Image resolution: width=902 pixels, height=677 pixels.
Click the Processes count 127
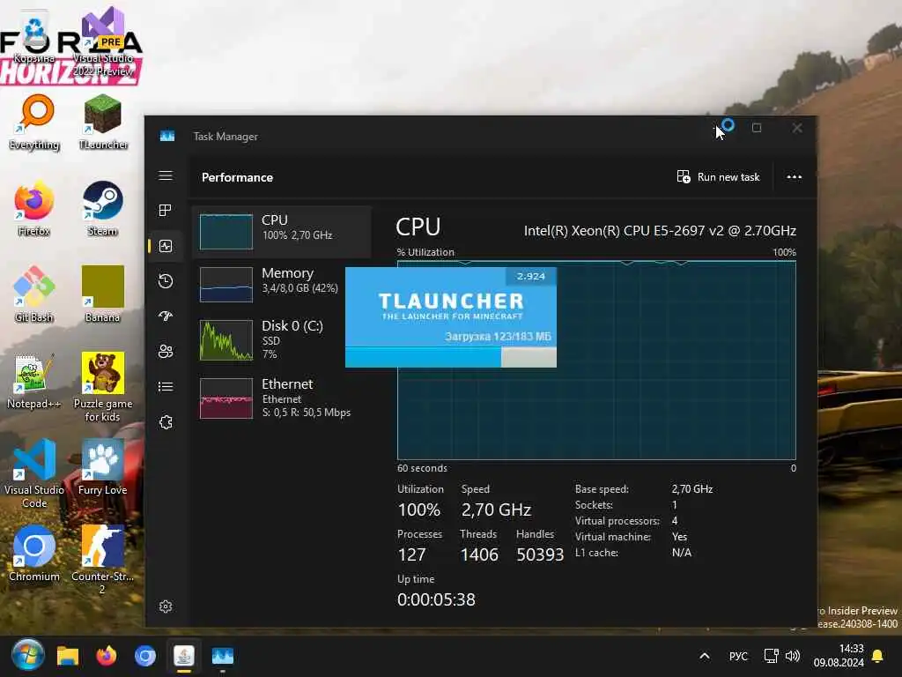(412, 554)
